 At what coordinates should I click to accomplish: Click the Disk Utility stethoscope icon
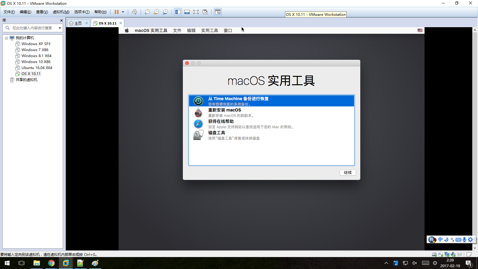(198, 135)
